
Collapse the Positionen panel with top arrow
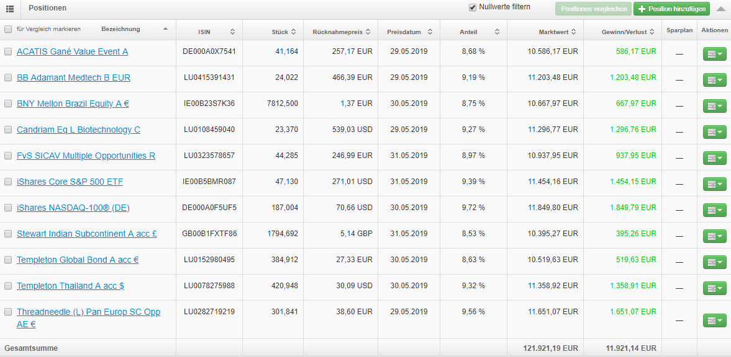click(x=720, y=9)
